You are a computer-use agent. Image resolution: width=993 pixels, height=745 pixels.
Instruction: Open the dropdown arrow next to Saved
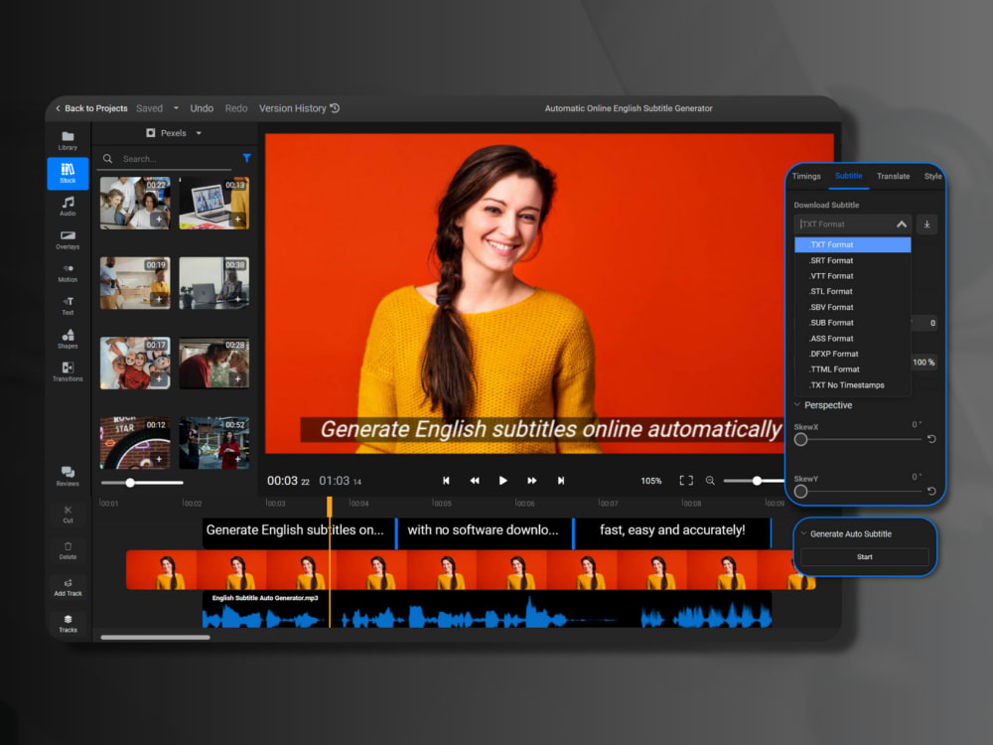tap(176, 108)
